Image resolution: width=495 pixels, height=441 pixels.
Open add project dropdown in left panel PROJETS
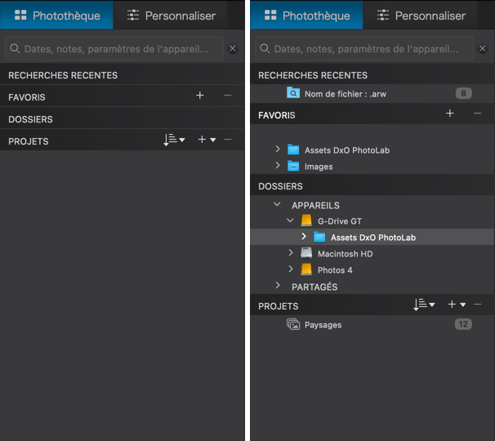coord(207,140)
